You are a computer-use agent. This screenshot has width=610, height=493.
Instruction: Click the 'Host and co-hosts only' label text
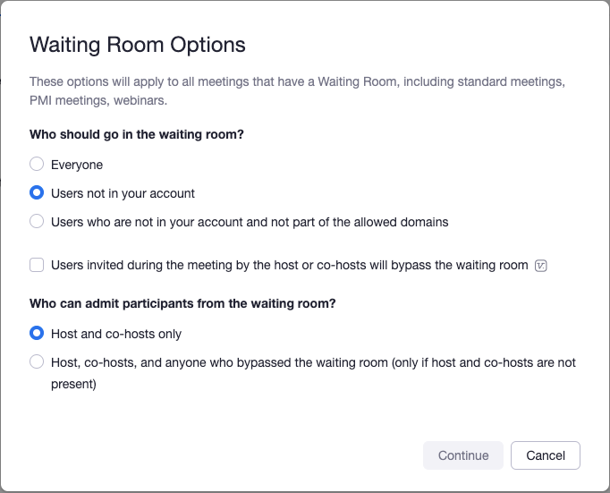(x=116, y=334)
